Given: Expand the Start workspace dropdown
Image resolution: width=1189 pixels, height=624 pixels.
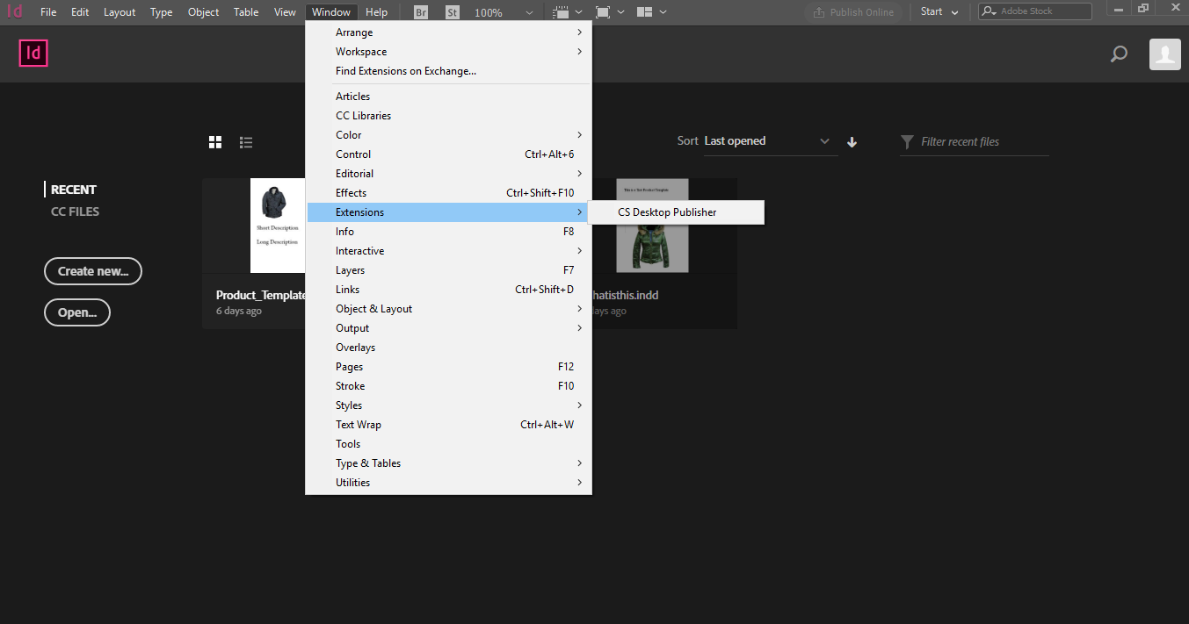Looking at the screenshot, I should (x=939, y=12).
